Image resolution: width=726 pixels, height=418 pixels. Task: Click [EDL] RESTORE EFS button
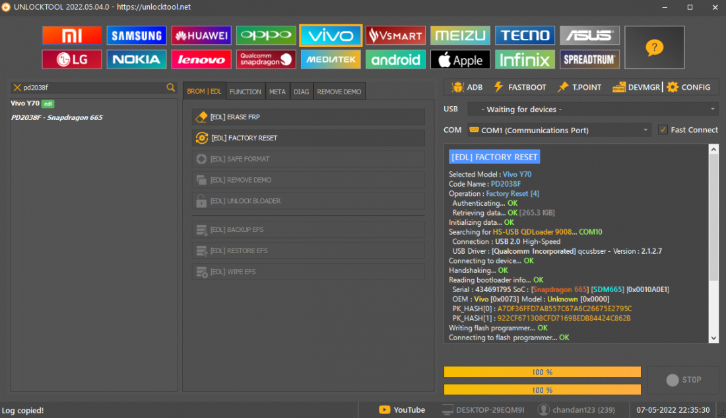308,251
